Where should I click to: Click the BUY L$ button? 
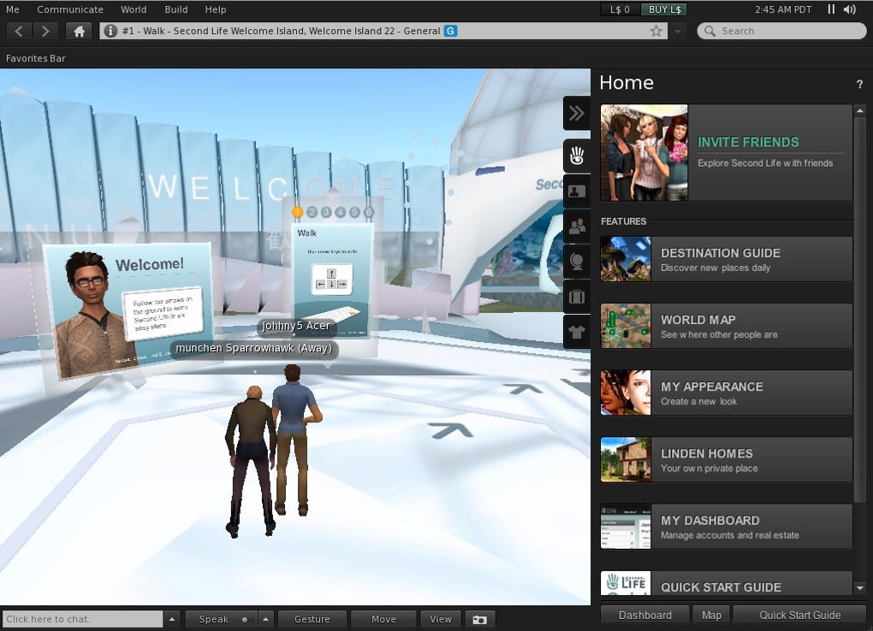(664, 9)
